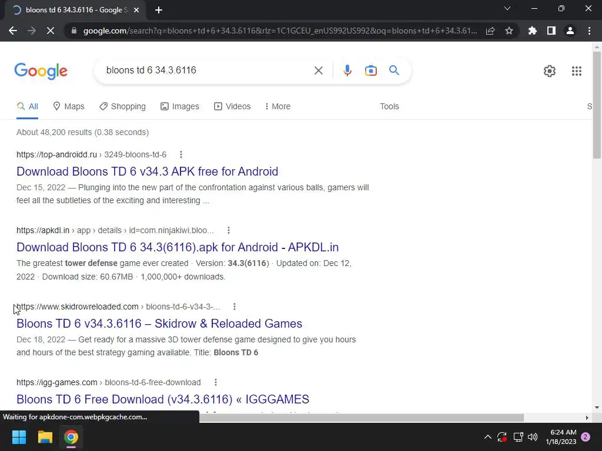Click the top-androidd.ru URL breadcrumb
This screenshot has height=451, width=602.
point(91,154)
